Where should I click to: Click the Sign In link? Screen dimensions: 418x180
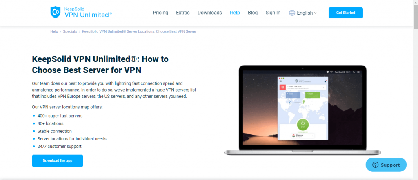pyautogui.click(x=273, y=13)
